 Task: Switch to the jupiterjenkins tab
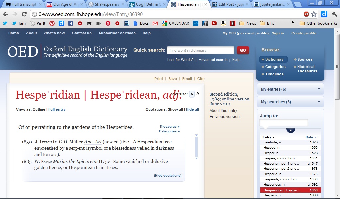[272, 4]
